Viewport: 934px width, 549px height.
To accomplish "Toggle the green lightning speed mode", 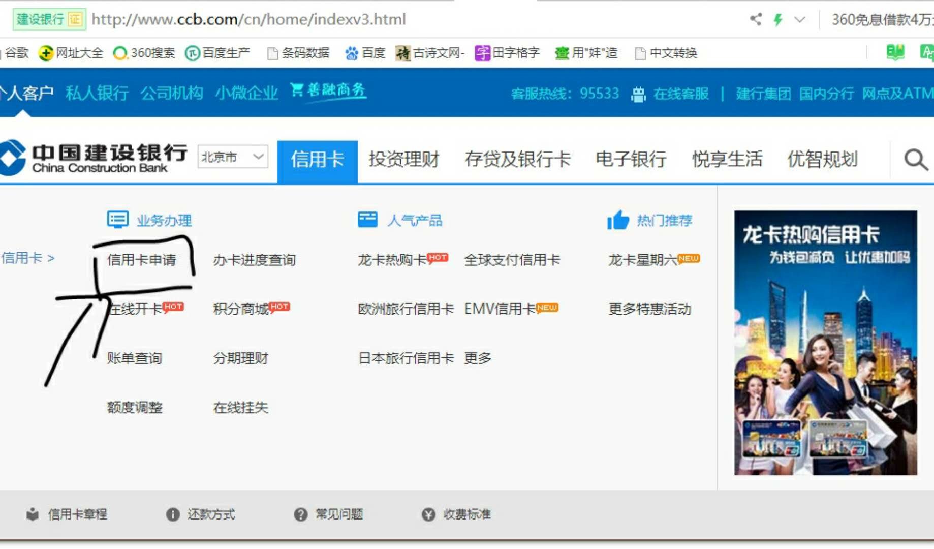I will tap(777, 19).
